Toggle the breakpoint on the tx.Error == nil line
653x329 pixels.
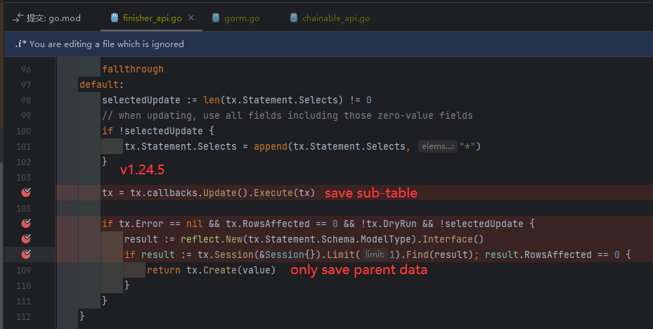(26, 224)
